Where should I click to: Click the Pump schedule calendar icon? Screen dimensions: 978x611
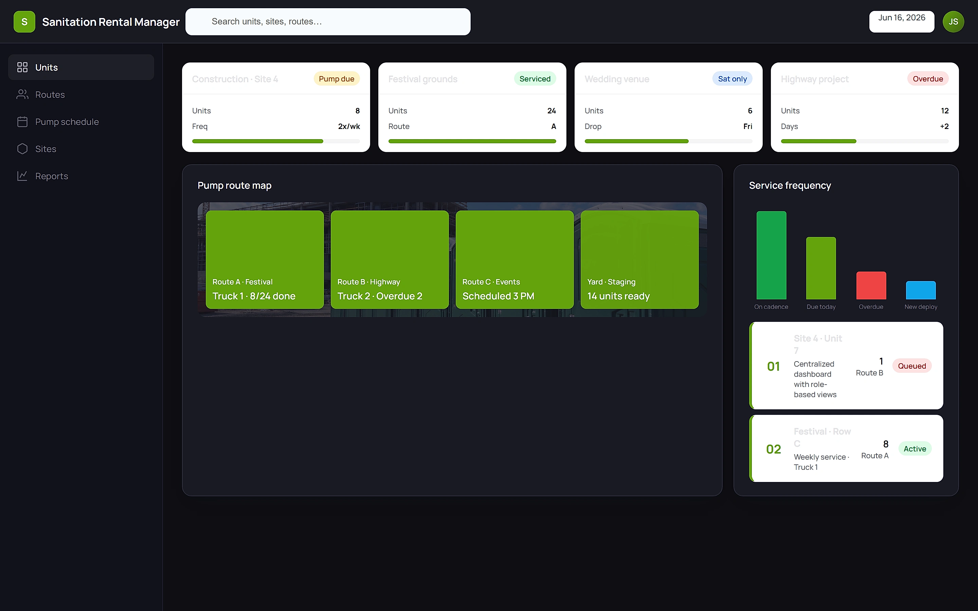coord(22,122)
